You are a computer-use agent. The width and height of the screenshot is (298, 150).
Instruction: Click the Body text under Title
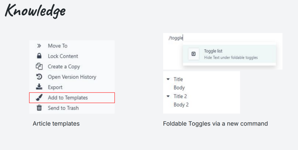point(179,88)
